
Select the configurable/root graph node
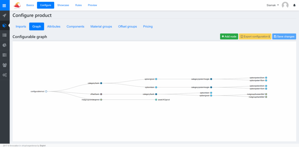[46, 91]
